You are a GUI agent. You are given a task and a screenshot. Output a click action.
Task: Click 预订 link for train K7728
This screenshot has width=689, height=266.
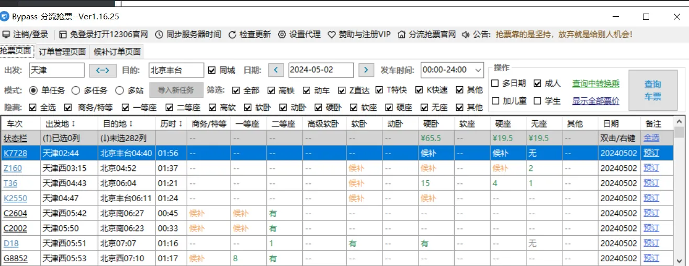[651, 153]
